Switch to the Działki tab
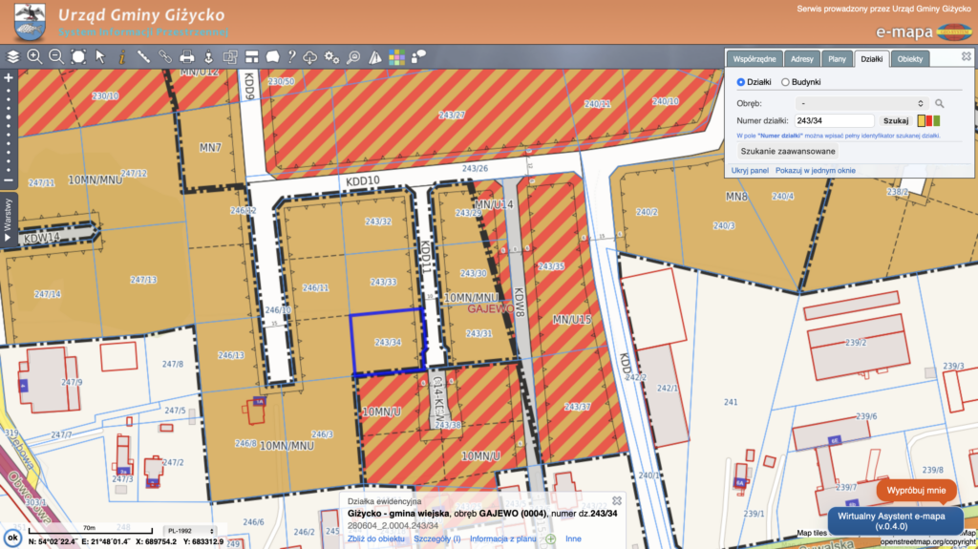Screen dimensions: 978x549 point(871,58)
